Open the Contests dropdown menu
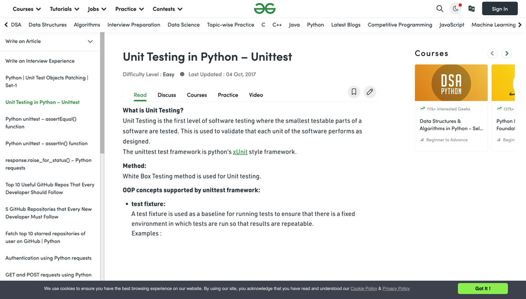The width and height of the screenshot is (526, 299). pyautogui.click(x=167, y=9)
